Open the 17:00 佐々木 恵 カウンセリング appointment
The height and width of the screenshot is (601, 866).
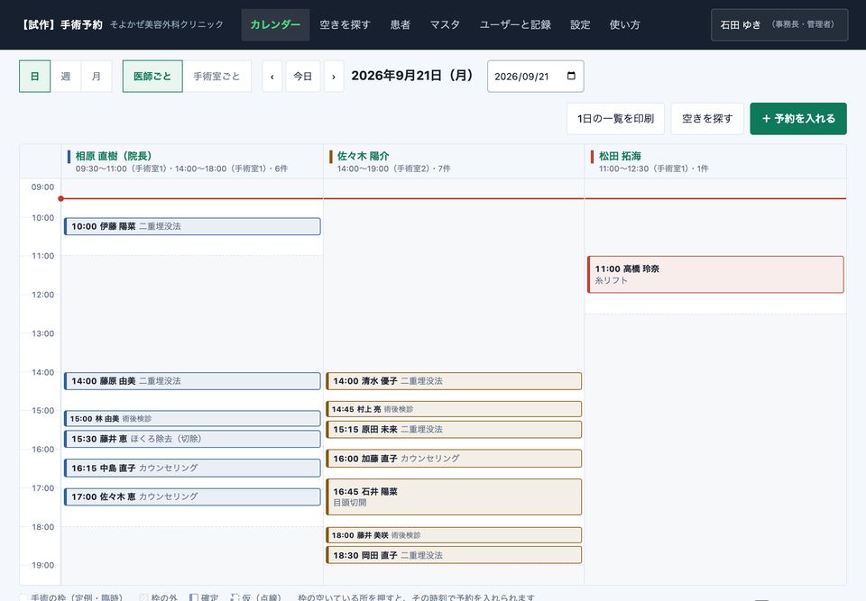192,496
